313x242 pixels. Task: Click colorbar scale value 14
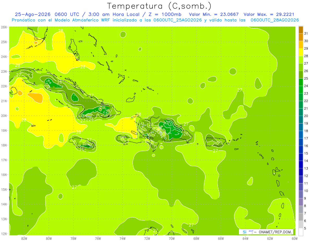(306, 161)
